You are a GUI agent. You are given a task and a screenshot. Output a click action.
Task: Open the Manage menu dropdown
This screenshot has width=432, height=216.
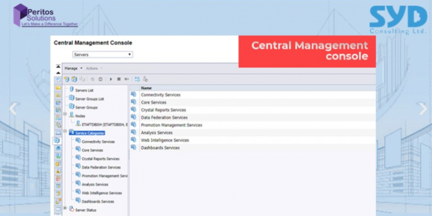tap(73, 68)
